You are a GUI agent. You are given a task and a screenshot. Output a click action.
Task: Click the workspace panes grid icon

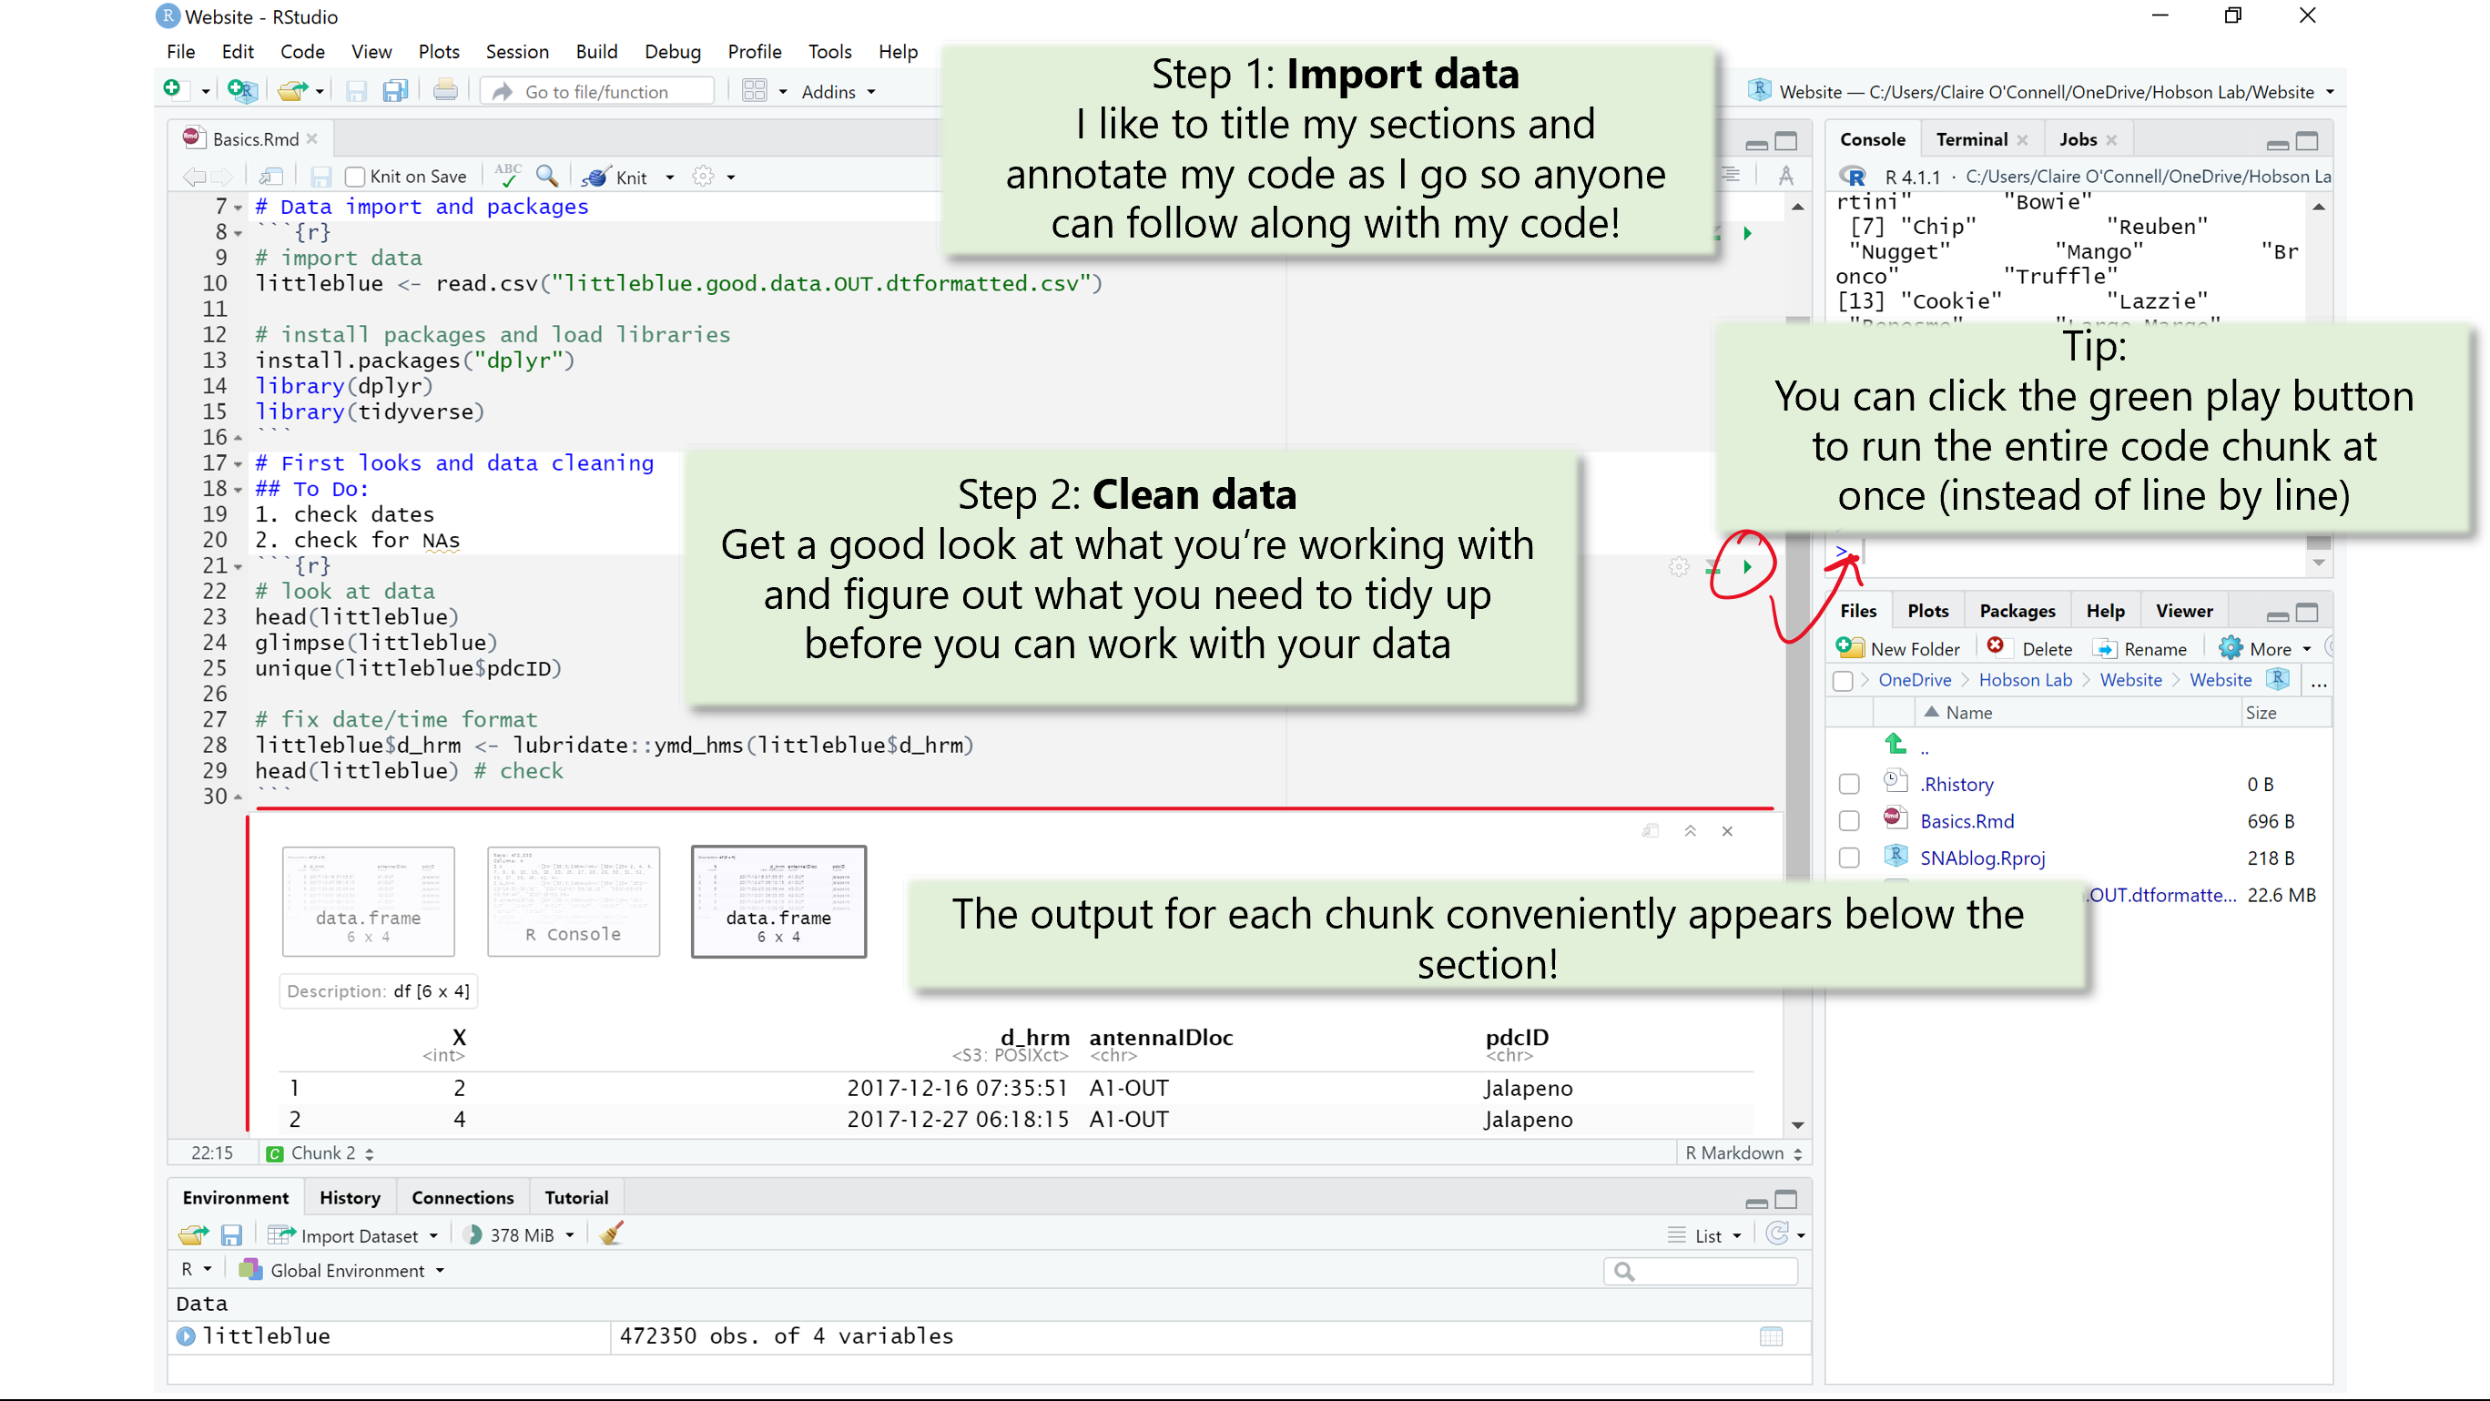(x=754, y=91)
